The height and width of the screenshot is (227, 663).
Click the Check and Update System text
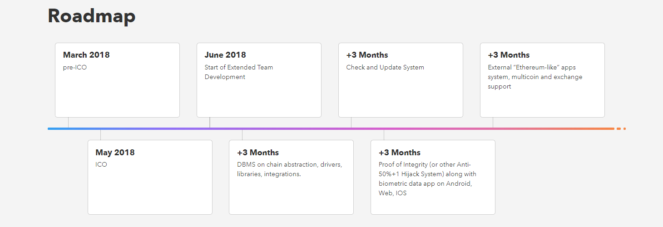pos(385,67)
